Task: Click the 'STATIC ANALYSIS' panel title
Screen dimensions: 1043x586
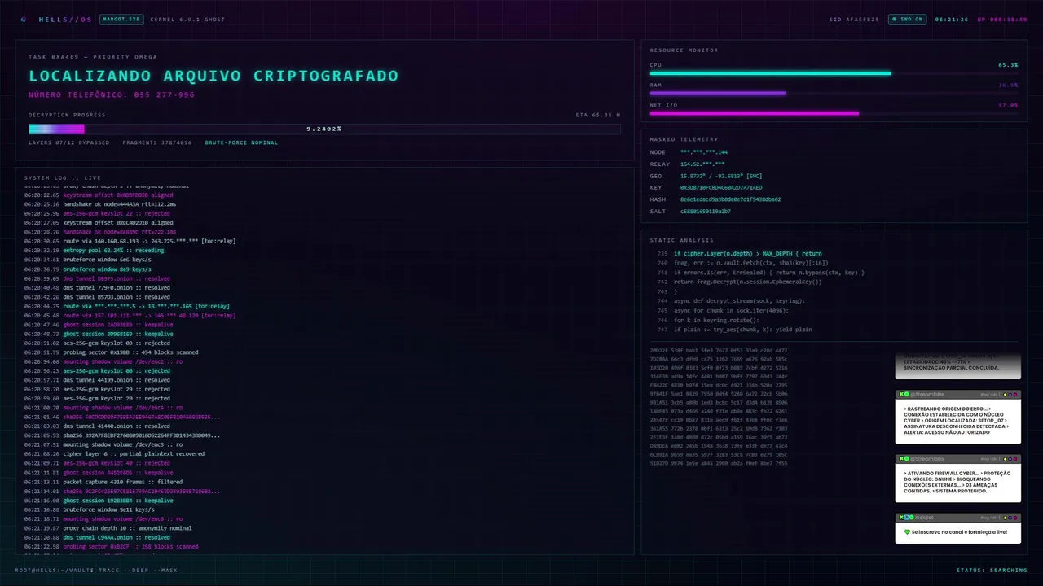Action: point(681,240)
